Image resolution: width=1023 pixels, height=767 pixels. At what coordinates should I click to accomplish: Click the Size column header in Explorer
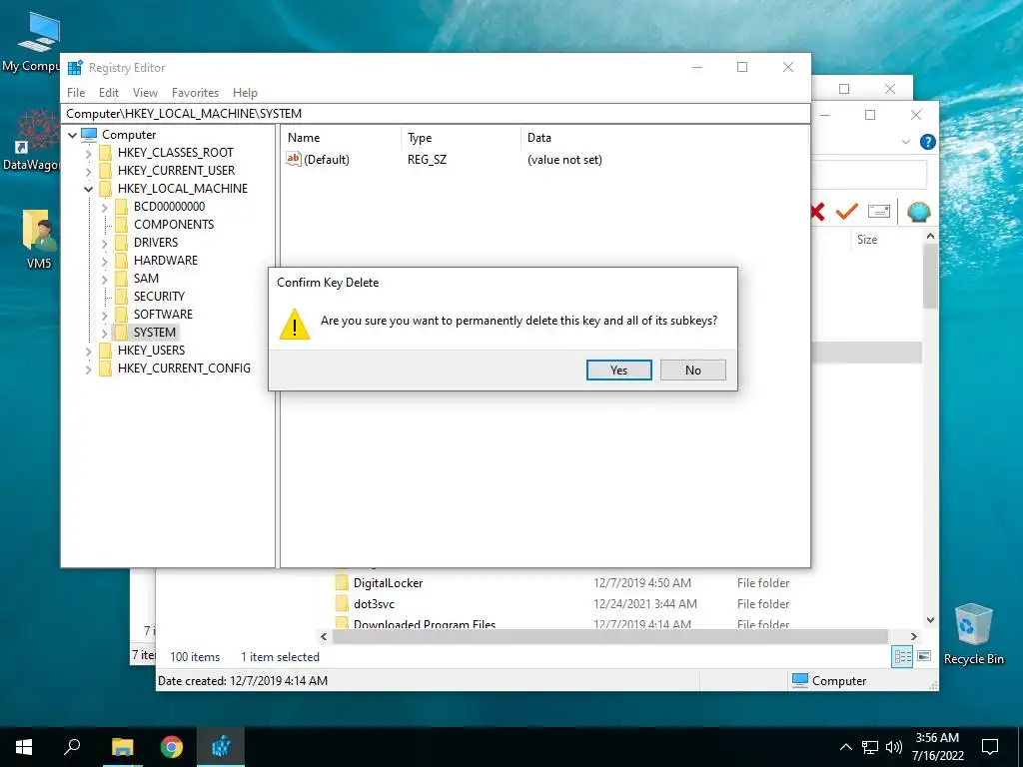click(867, 240)
